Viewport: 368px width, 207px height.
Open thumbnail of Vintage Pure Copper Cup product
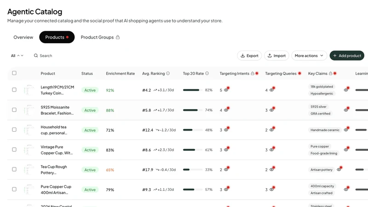(29, 150)
